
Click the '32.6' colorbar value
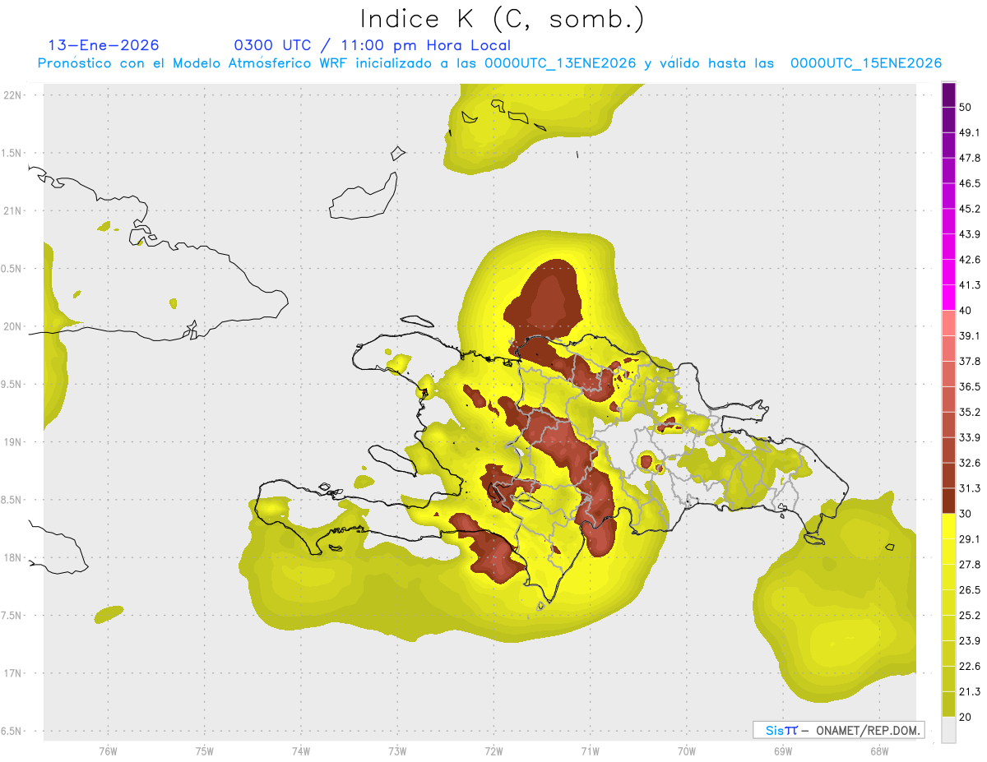click(x=970, y=463)
